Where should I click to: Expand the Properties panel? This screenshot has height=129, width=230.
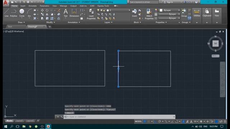click(x=161, y=22)
